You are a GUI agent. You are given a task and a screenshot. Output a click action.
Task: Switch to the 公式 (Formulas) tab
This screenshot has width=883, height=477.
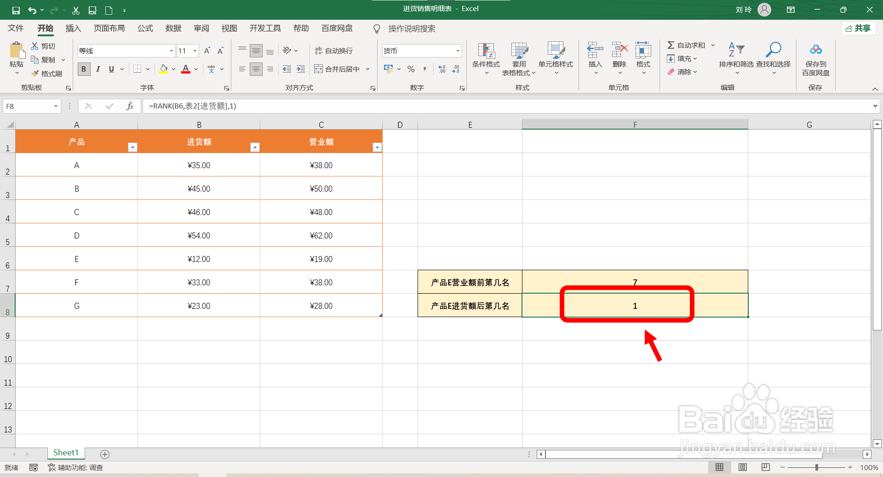[145, 28]
